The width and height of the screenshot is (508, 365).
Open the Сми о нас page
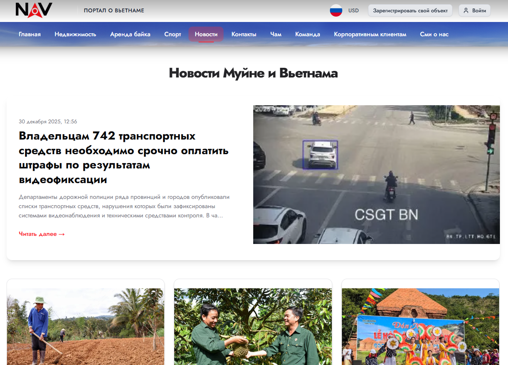(x=434, y=34)
